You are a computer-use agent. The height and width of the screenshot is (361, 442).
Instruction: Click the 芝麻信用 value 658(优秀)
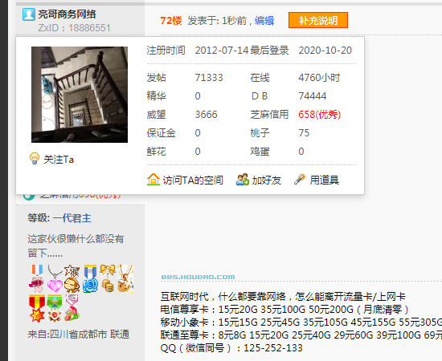(319, 114)
